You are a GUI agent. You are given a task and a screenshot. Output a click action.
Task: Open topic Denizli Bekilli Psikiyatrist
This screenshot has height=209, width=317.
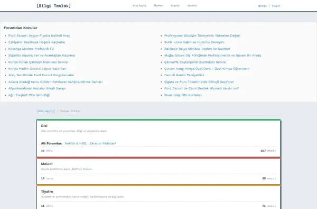click(184, 75)
